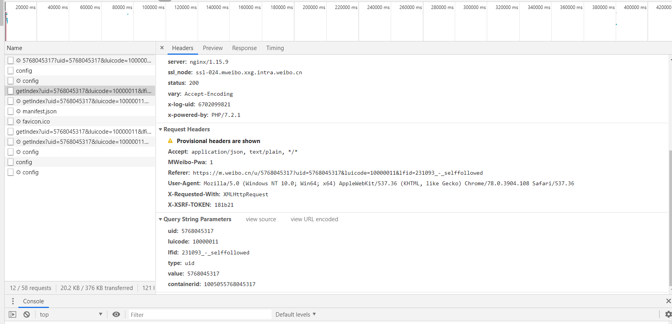This screenshot has height=324, width=672.
Task: Toggle the console sidebar panel icon
Action: pyautogui.click(x=13, y=315)
